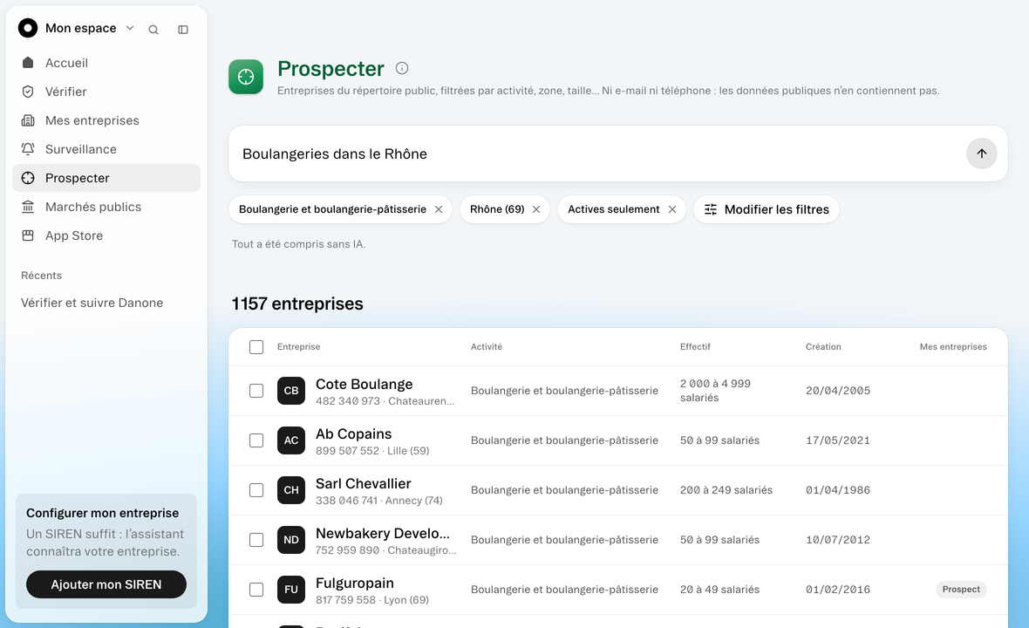Screen dimensions: 1029x628
Task: Click the App Store shop icon
Action: coord(28,235)
